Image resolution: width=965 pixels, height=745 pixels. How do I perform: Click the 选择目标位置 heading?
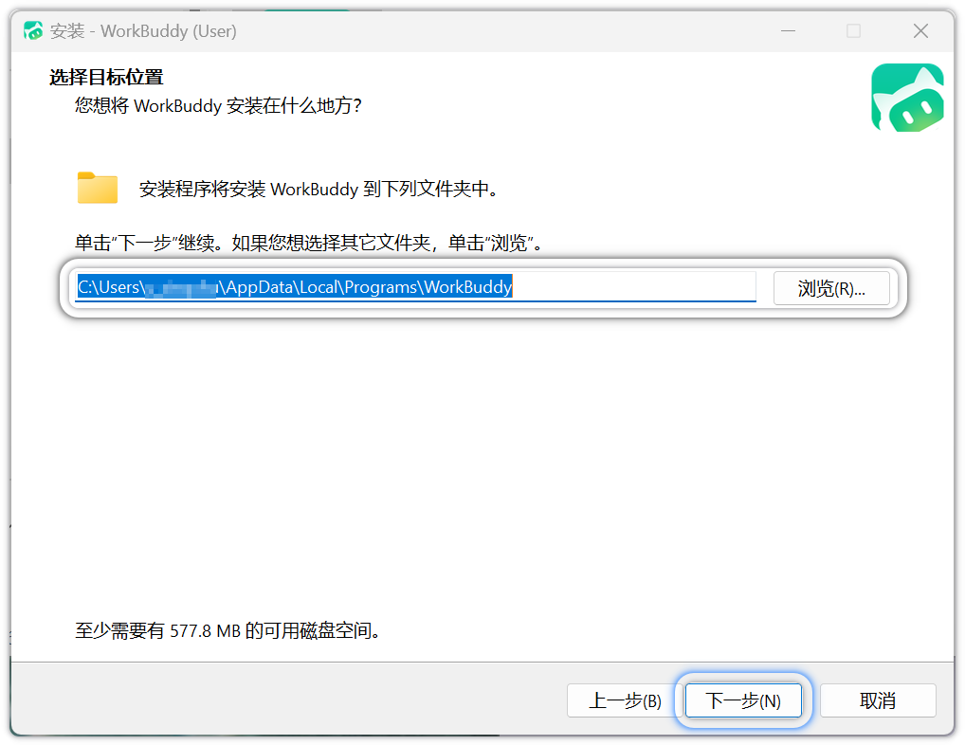(106, 78)
